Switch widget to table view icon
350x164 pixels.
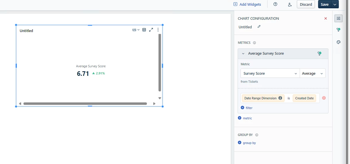pyautogui.click(x=144, y=30)
